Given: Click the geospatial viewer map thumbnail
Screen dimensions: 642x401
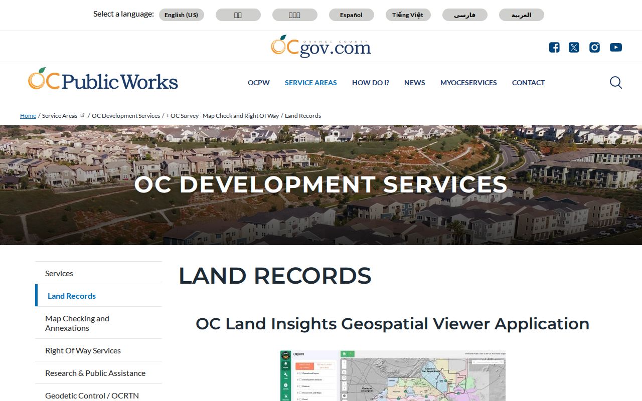Looking at the screenshot, I should tap(392, 375).
